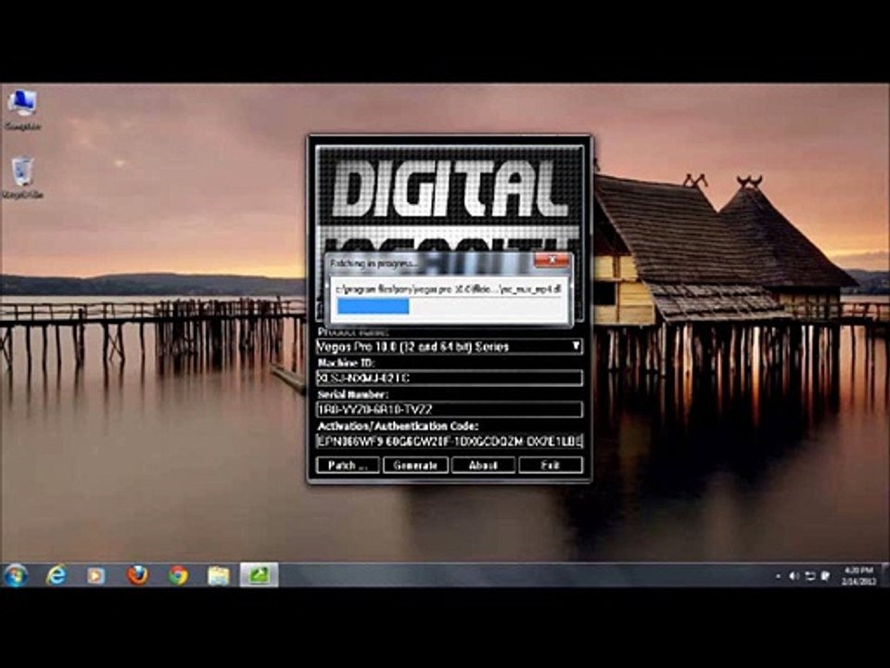This screenshot has height=668, width=890.
Task: Click the Machine ID input field
Action: point(450,378)
